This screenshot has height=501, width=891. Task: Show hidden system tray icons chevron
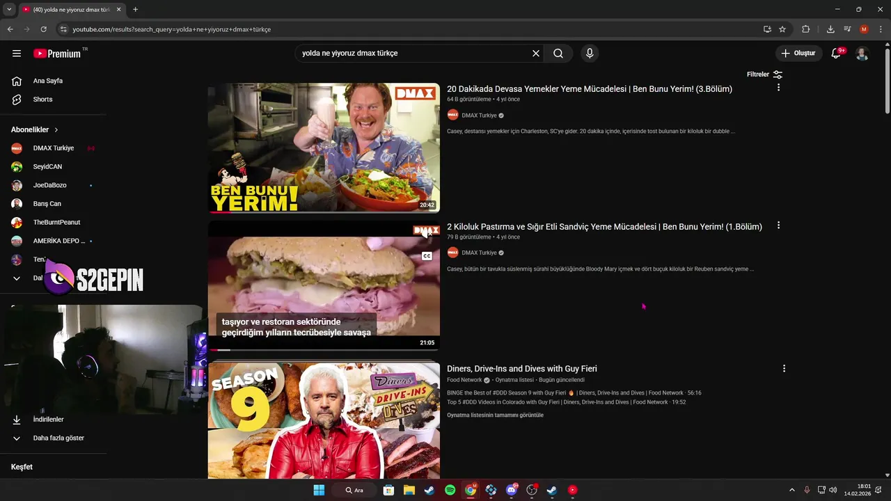pos(791,490)
